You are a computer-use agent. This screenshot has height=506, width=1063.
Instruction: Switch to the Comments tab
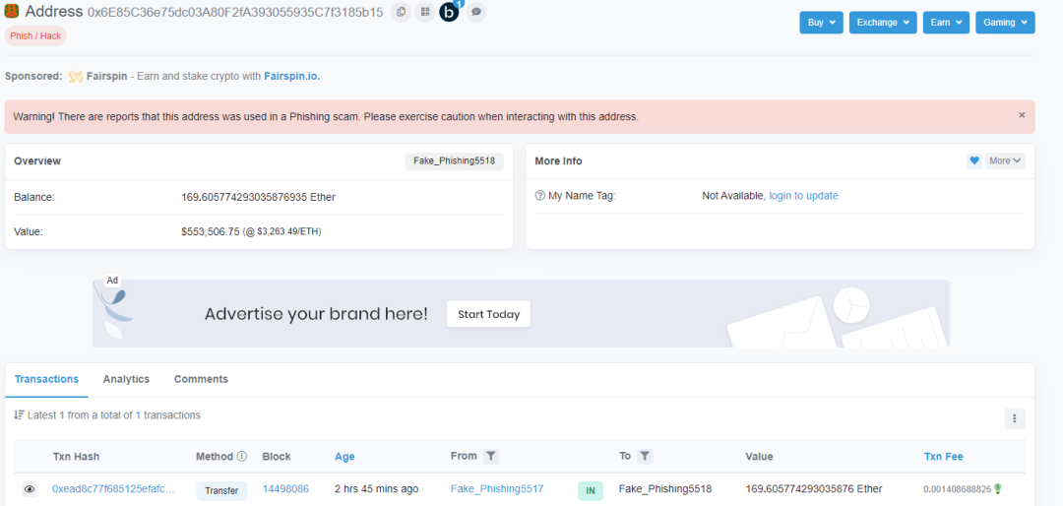(202, 379)
